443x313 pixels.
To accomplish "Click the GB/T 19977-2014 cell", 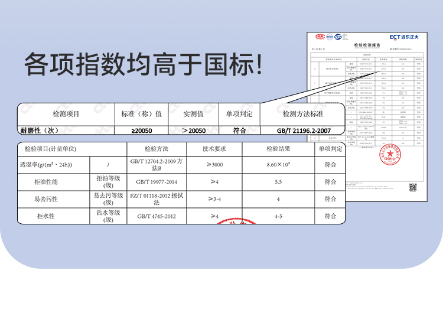I will 157,182.
